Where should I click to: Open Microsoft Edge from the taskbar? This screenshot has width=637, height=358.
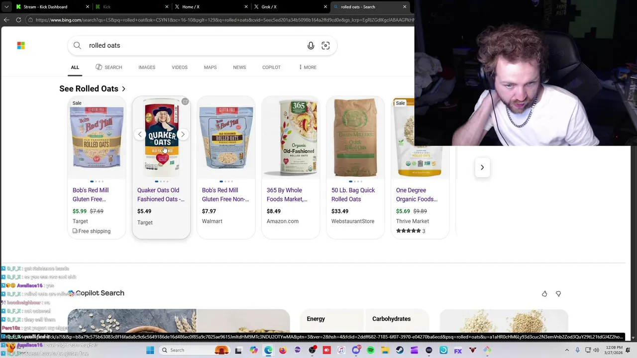point(268,350)
